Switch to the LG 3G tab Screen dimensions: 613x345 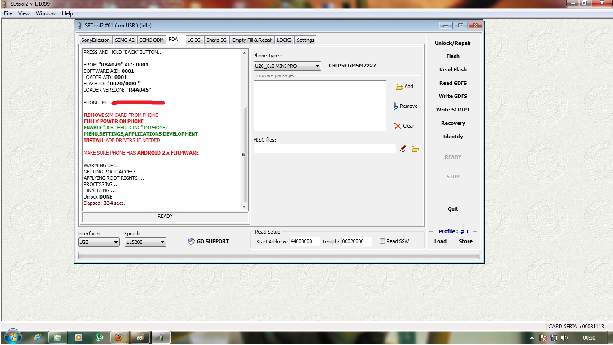point(194,40)
